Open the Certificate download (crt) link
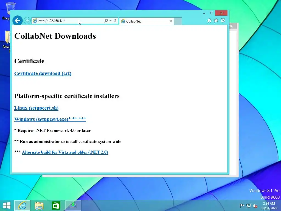Image resolution: width=281 pixels, height=211 pixels. (x=43, y=73)
